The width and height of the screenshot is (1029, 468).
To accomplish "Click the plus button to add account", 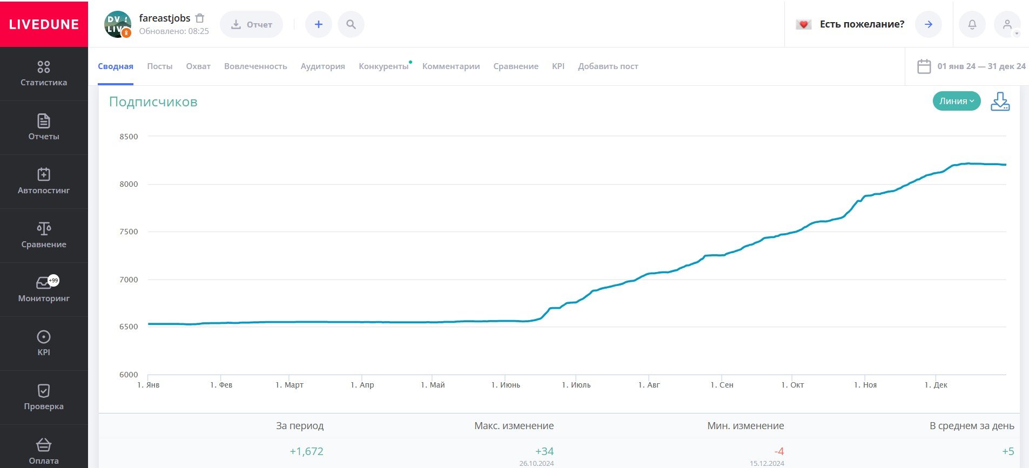I will click(319, 24).
